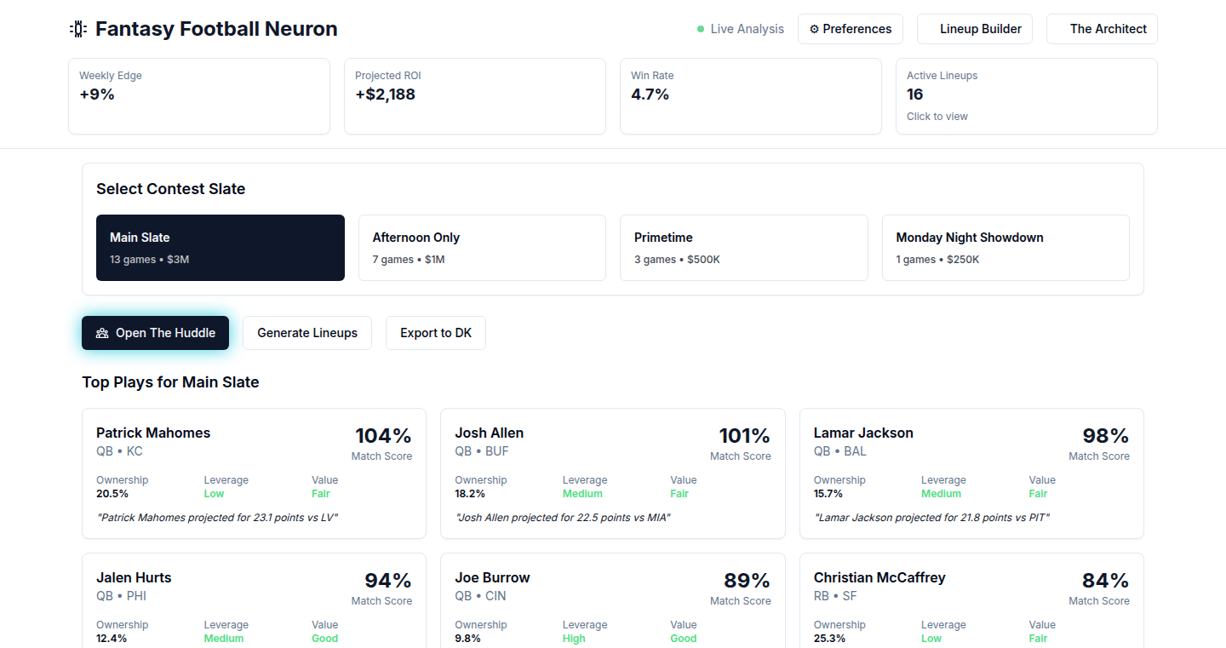Click the Weekly Edge stat card
Viewport: 1226px width, 648px height.
tap(199, 96)
